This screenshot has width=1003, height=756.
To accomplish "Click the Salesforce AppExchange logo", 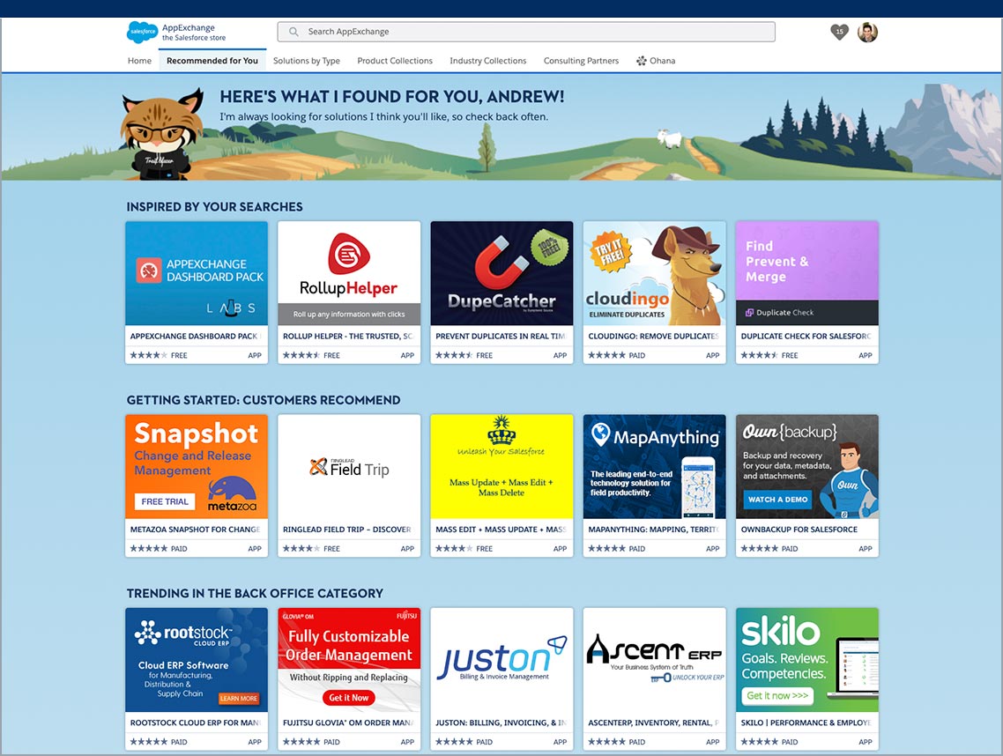I will click(x=142, y=32).
